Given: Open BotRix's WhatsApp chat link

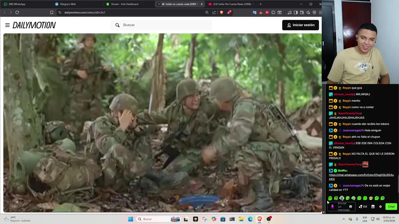Looking at the screenshot, I should click(361, 177).
